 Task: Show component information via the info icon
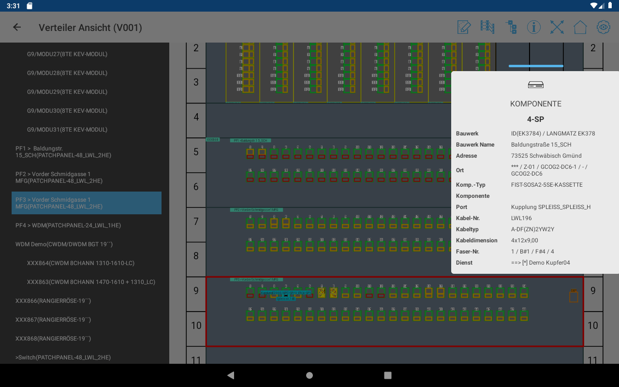click(x=533, y=27)
